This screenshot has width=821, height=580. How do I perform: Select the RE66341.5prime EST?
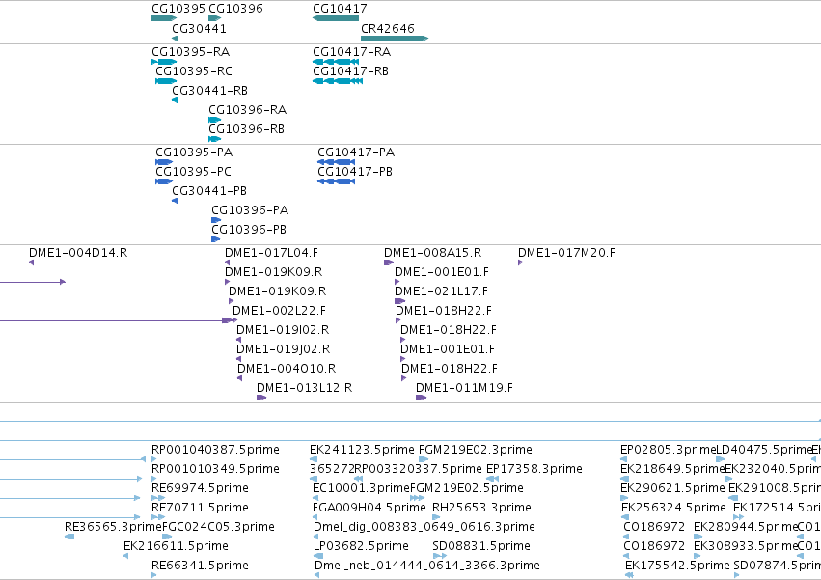click(x=200, y=566)
